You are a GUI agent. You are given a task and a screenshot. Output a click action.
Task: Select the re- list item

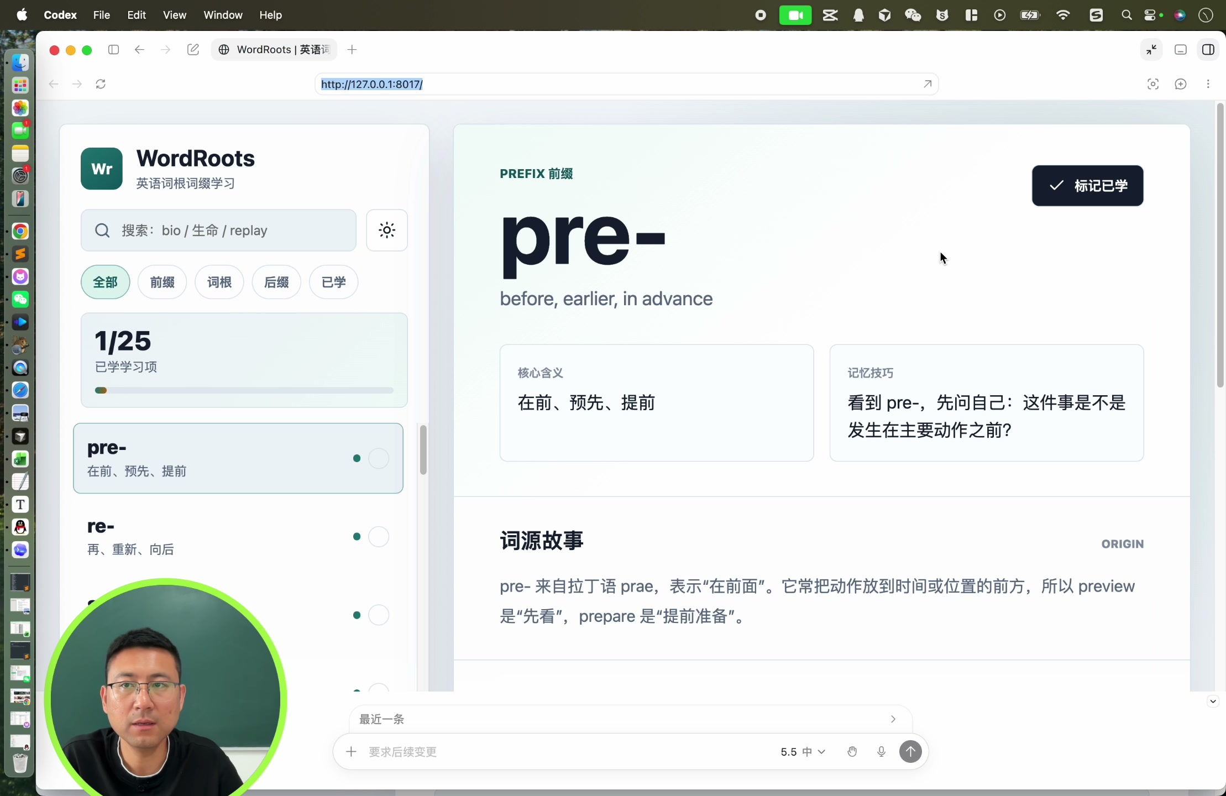coord(238,537)
